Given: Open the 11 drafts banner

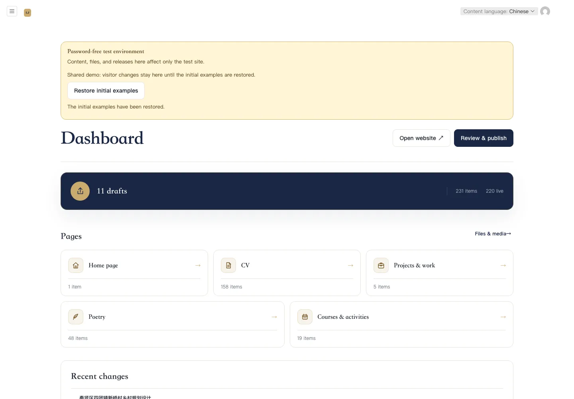Looking at the screenshot, I should click(x=287, y=191).
